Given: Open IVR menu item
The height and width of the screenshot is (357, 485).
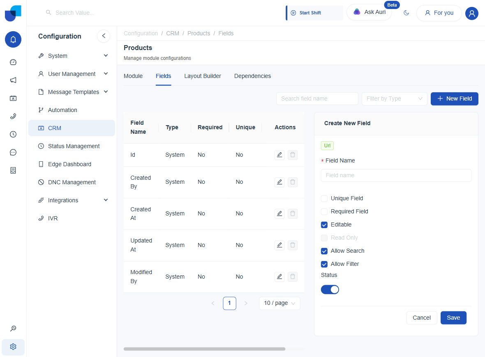Looking at the screenshot, I should click(72, 218).
